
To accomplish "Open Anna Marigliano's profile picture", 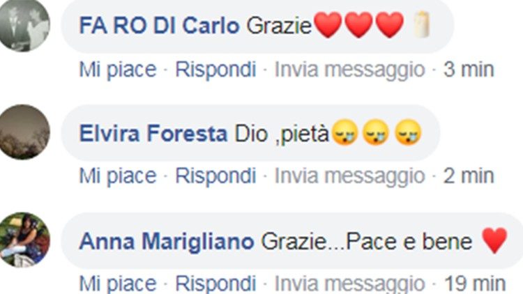I will point(24,240).
